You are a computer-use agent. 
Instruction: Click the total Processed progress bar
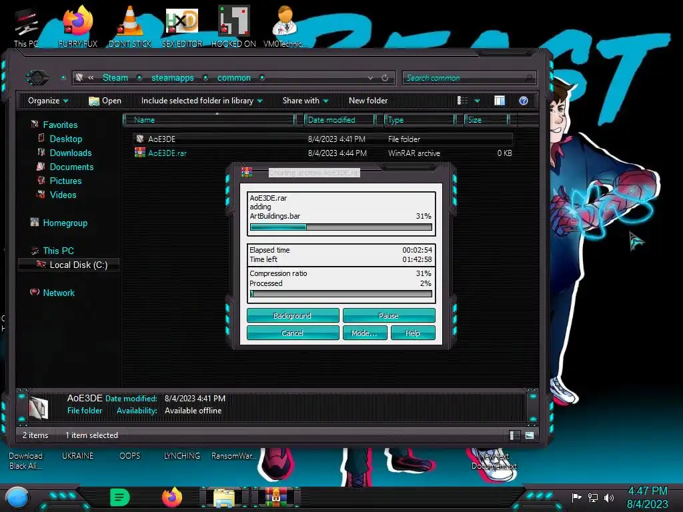click(x=341, y=294)
